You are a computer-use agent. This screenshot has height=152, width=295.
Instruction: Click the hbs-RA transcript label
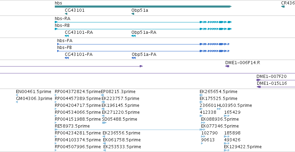tap(63, 19)
